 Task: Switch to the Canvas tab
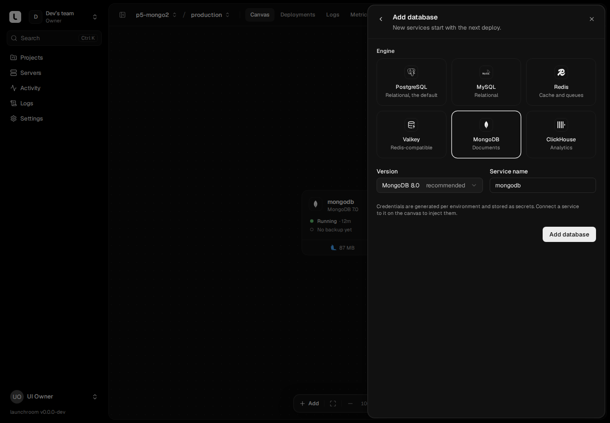pyautogui.click(x=260, y=15)
